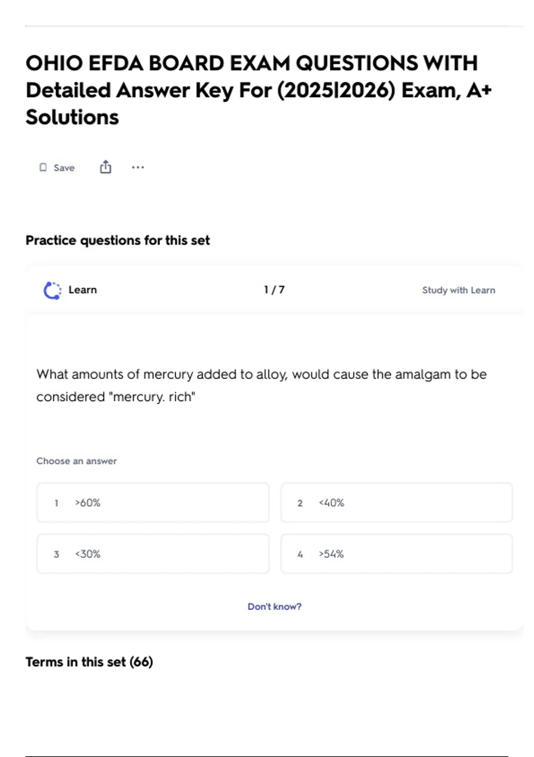Open Study with Learn

point(458,290)
